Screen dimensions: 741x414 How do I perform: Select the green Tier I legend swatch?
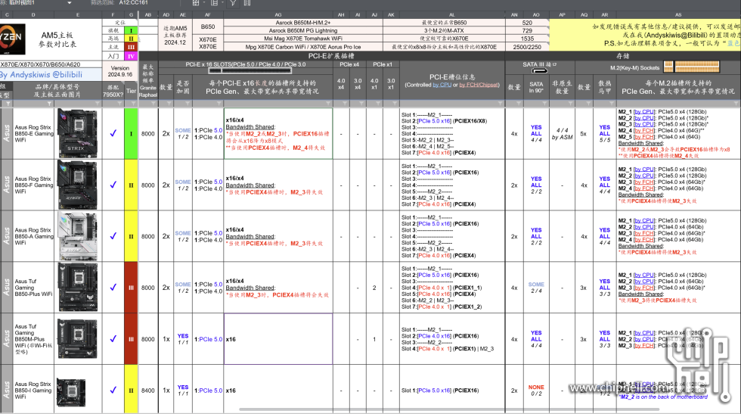point(131,30)
